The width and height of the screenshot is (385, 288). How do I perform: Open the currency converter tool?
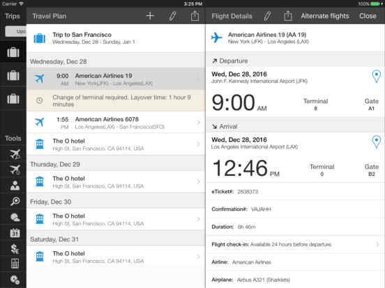tap(15, 249)
